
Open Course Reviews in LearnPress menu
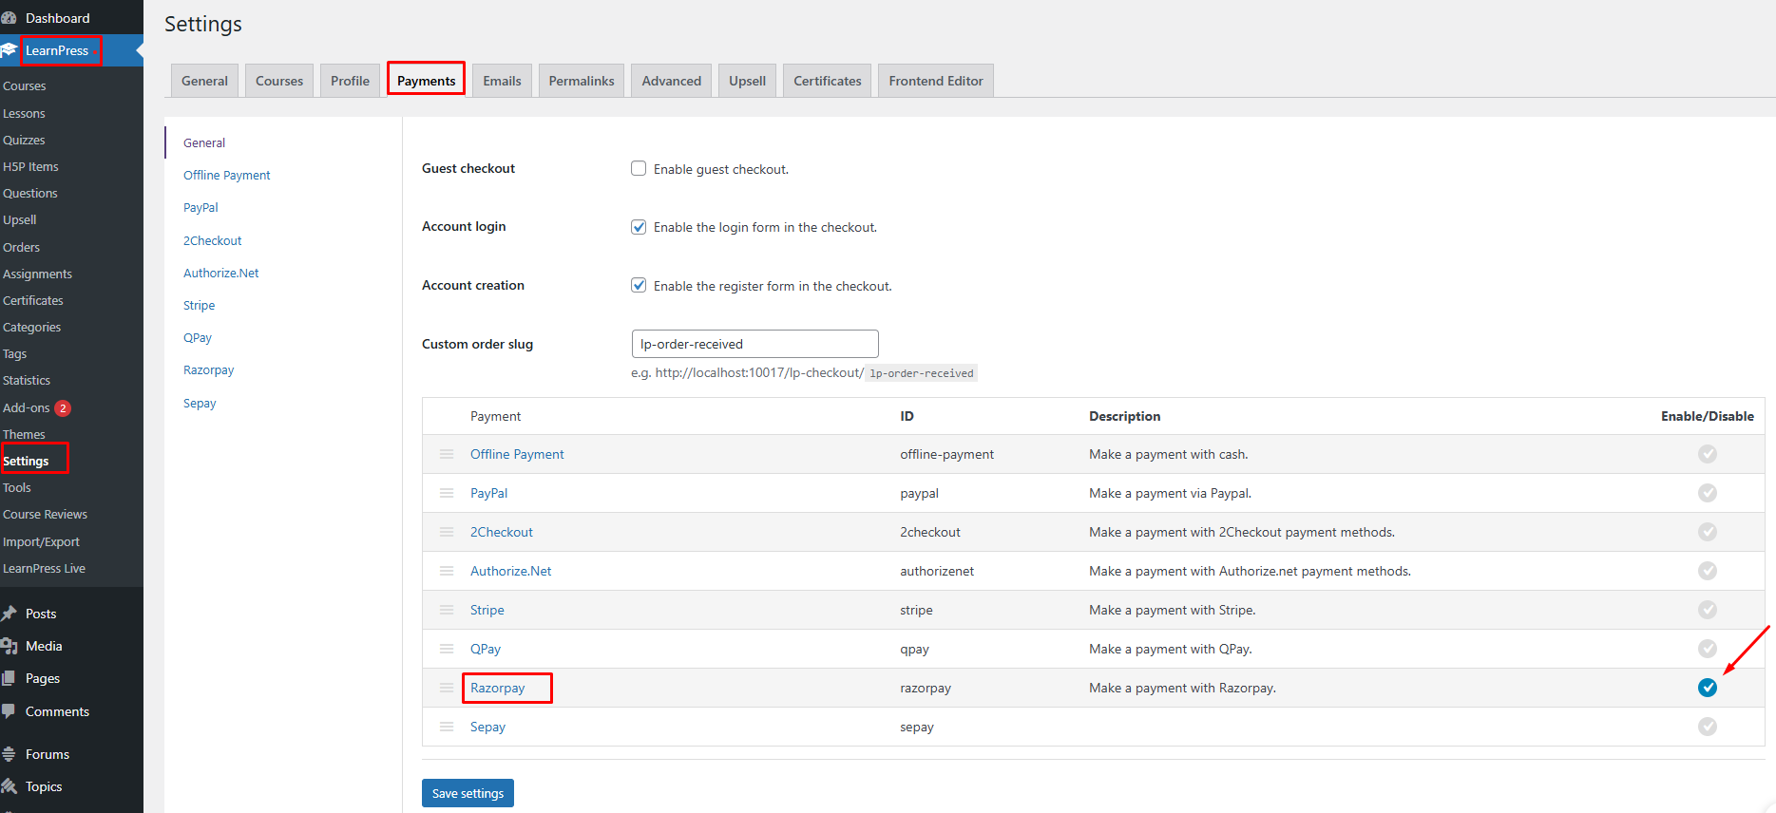click(45, 514)
